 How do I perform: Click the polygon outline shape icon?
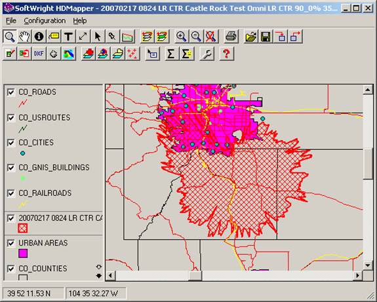click(54, 54)
